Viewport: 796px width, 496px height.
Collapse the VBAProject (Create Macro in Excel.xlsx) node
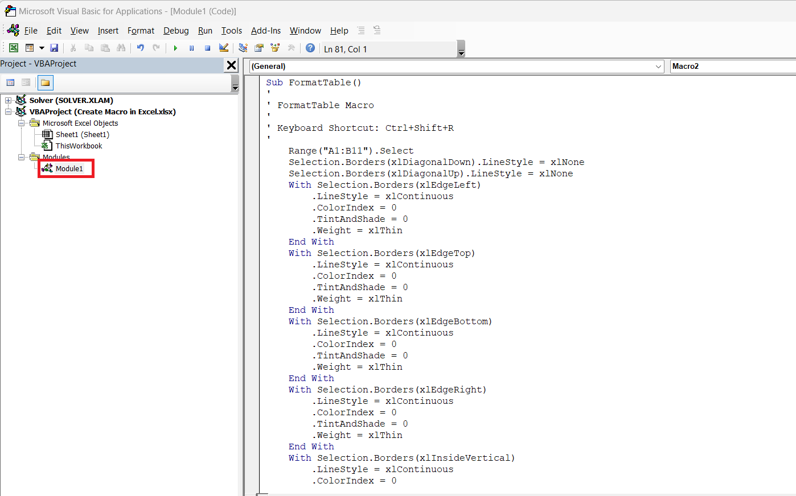9,111
